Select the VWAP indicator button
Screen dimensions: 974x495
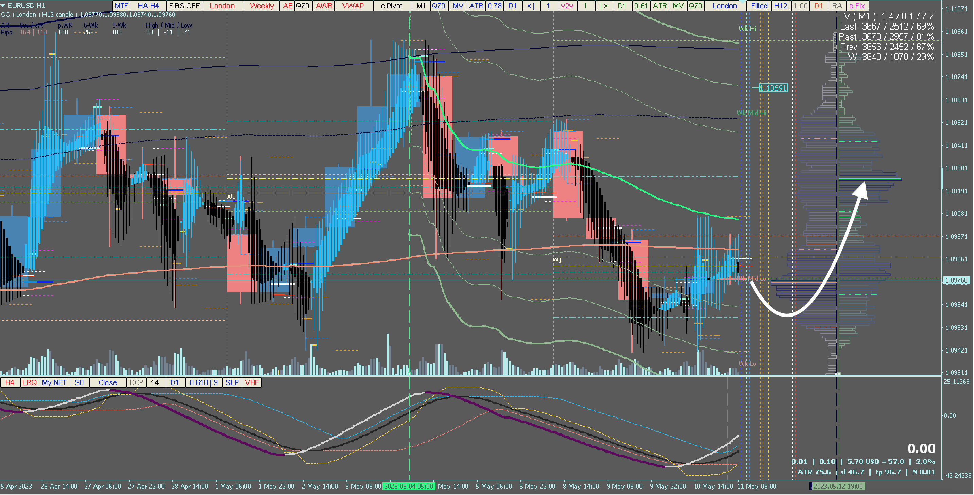pyautogui.click(x=353, y=6)
